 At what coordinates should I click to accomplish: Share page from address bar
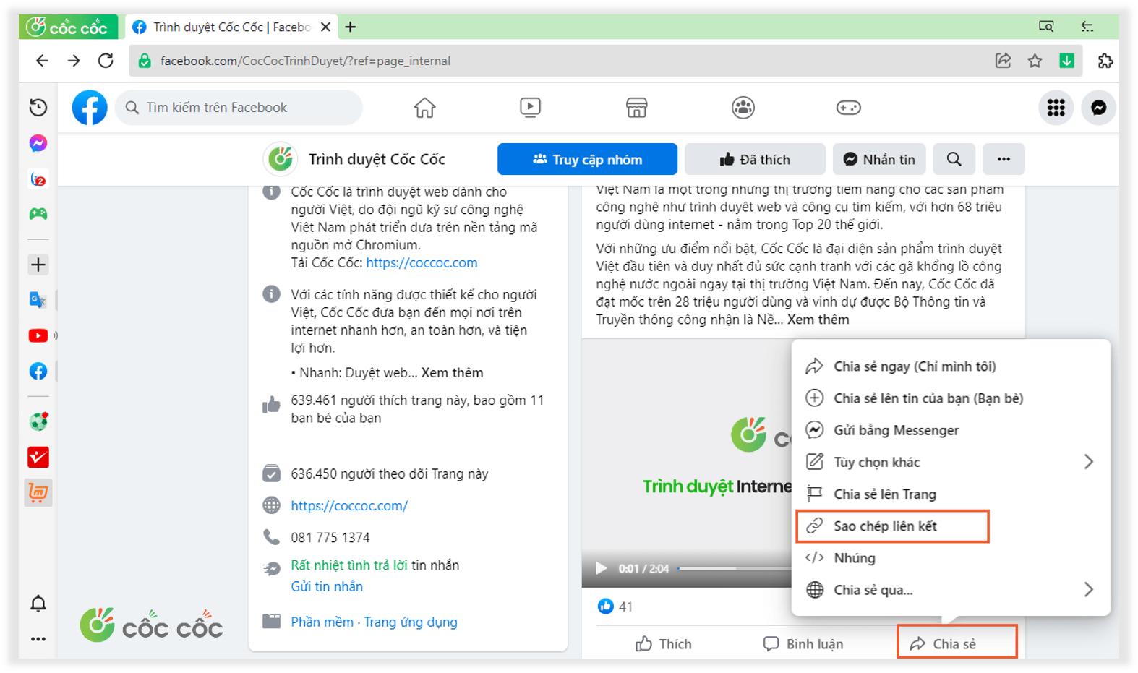click(x=1003, y=61)
